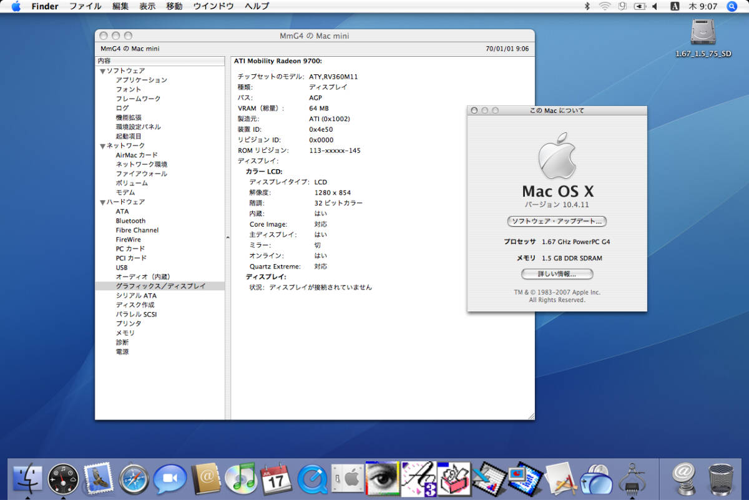The height and width of the screenshot is (500, 749).
Task: Open Mail stamp icon in Dock
Action: click(x=98, y=479)
